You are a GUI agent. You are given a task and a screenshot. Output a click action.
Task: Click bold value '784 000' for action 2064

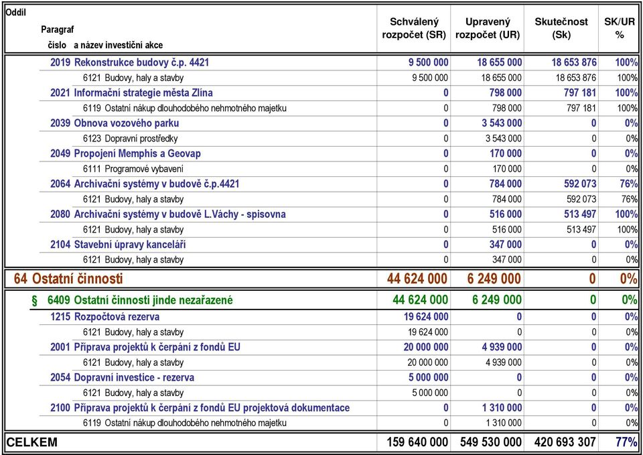[x=506, y=184]
